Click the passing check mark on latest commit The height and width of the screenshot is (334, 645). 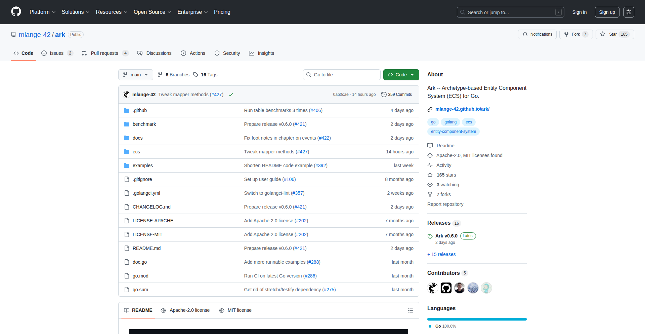point(231,95)
